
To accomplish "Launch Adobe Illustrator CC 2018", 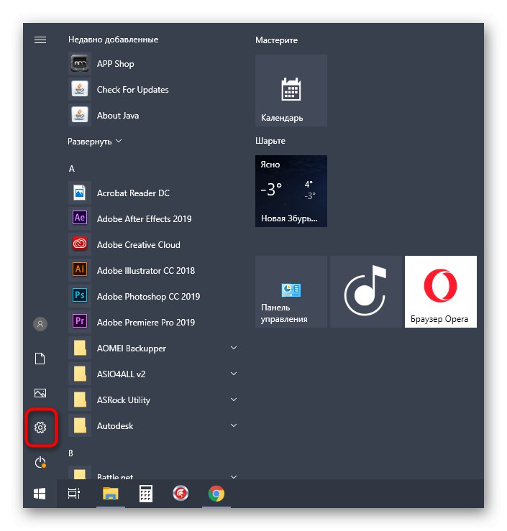I will pyautogui.click(x=152, y=271).
